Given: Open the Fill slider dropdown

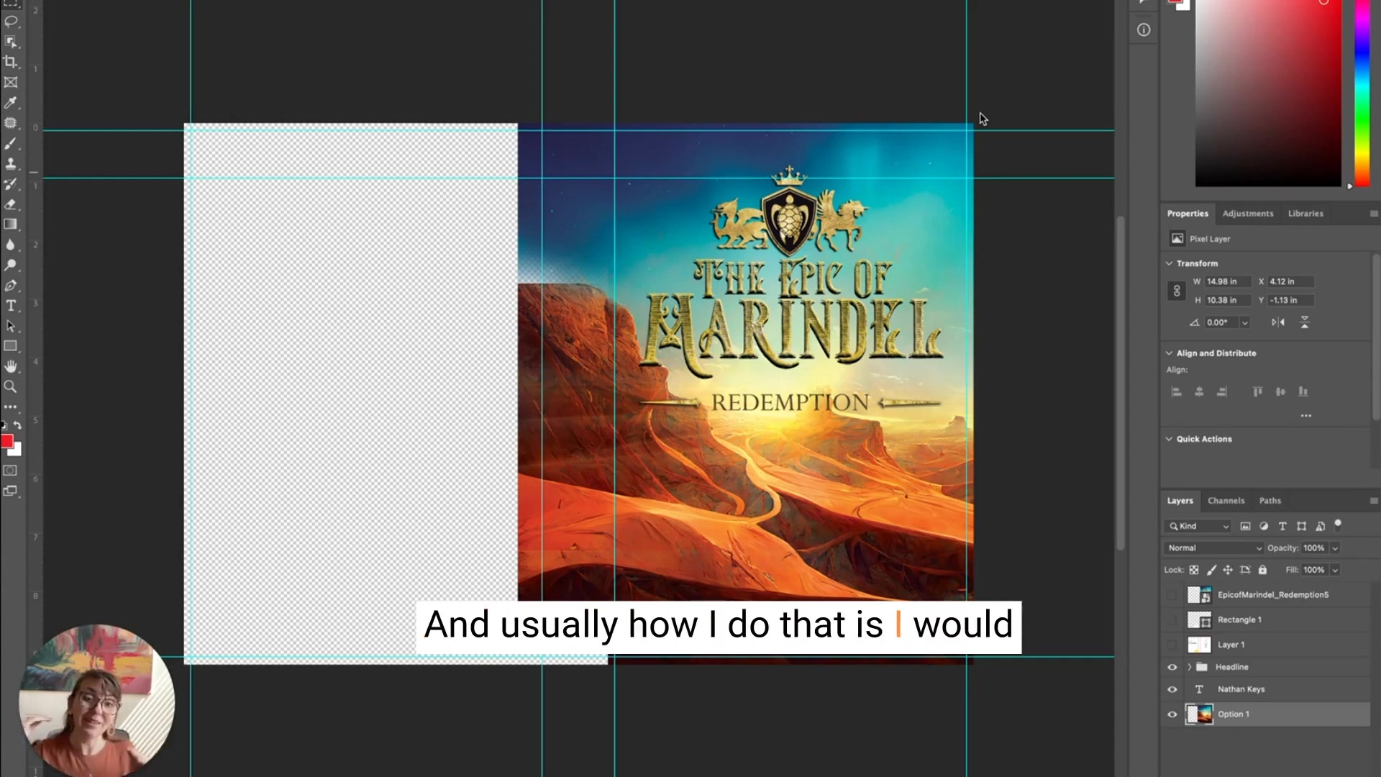Looking at the screenshot, I should tap(1335, 570).
